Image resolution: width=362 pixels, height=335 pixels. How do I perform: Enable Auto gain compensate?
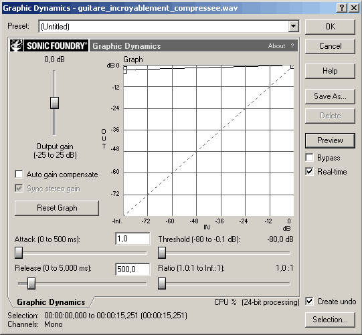pyautogui.click(x=19, y=175)
